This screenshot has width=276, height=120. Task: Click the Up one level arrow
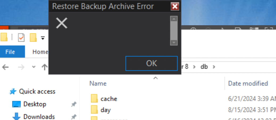tap(44, 67)
